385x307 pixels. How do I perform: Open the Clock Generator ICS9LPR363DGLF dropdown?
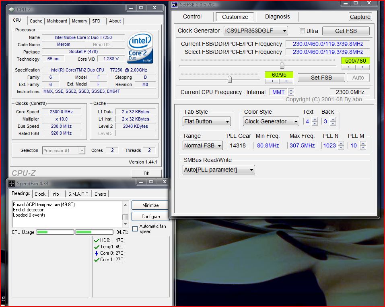(x=255, y=31)
